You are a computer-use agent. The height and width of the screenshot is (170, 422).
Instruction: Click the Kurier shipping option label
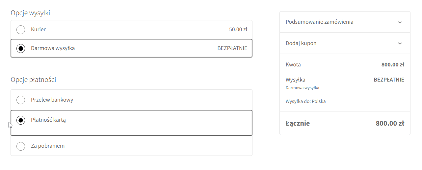click(x=38, y=30)
